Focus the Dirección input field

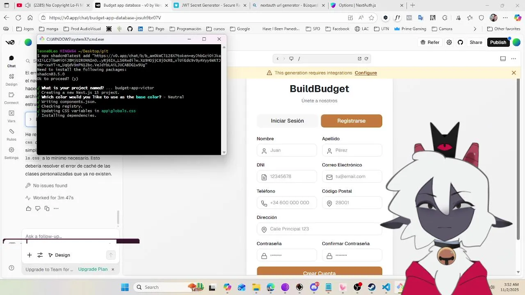pos(320,229)
